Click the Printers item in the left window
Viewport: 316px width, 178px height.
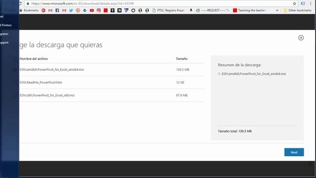coord(6,25)
